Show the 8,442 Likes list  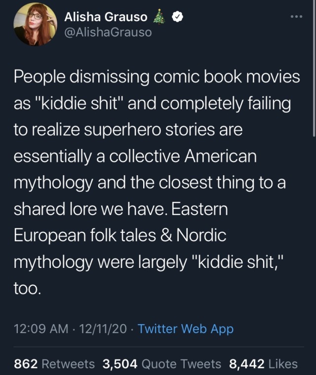point(263,364)
